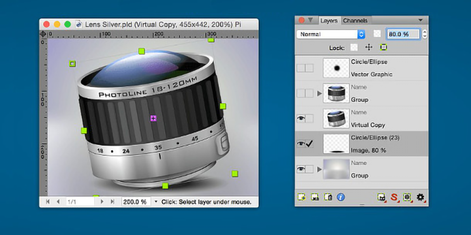Click the blue layer info icon
Image resolution: width=471 pixels, height=235 pixels.
(341, 197)
